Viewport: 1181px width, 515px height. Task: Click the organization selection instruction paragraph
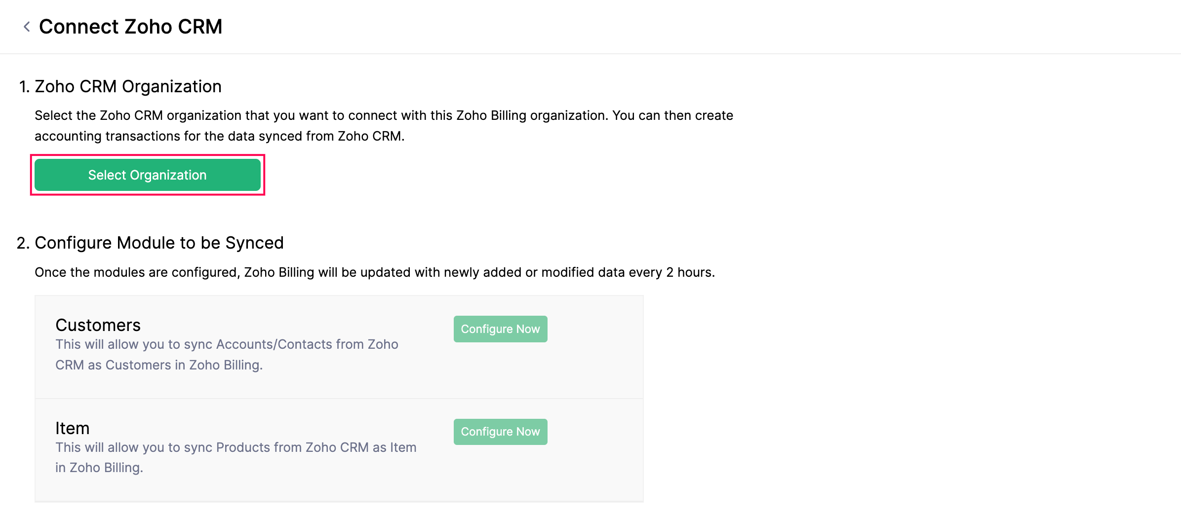tap(383, 125)
